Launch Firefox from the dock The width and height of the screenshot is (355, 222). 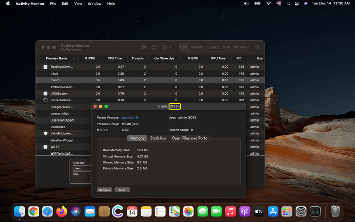pyautogui.click(x=62, y=211)
